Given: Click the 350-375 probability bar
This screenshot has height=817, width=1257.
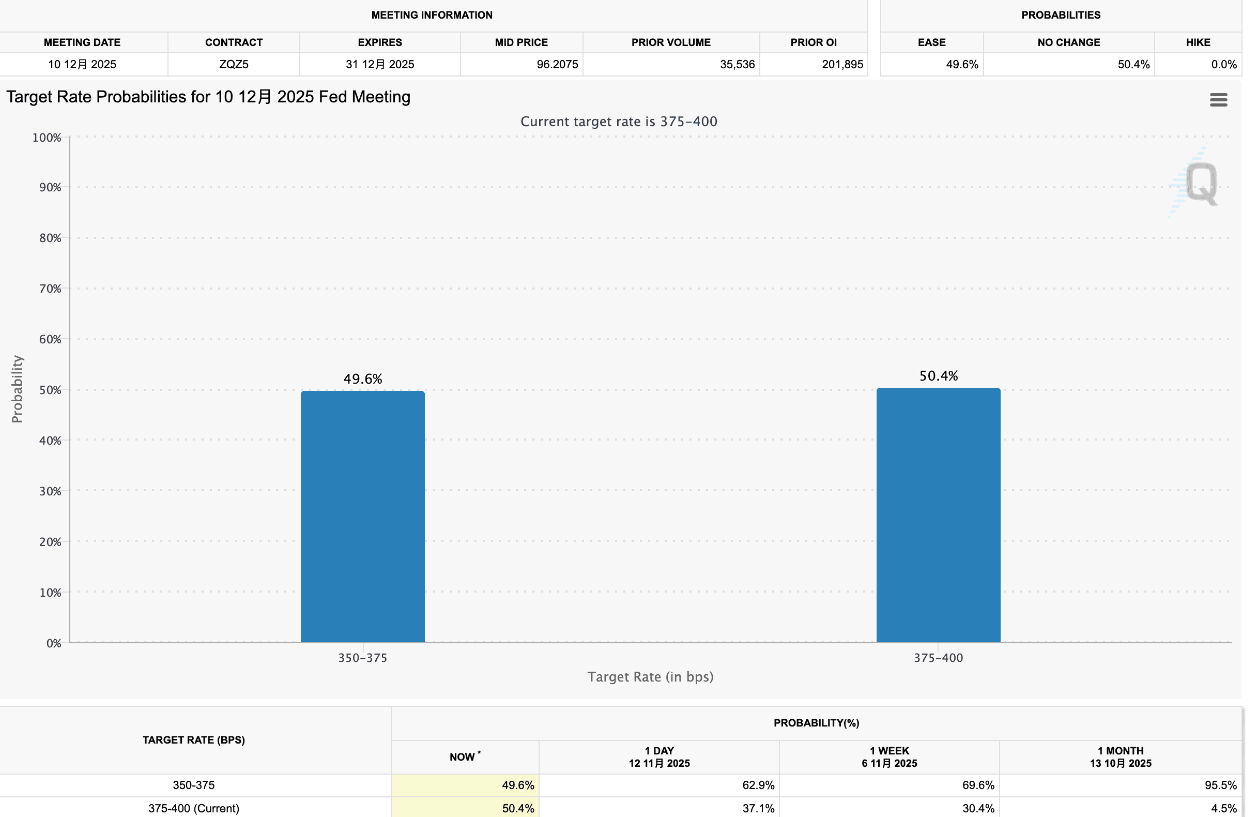Looking at the screenshot, I should [x=362, y=516].
